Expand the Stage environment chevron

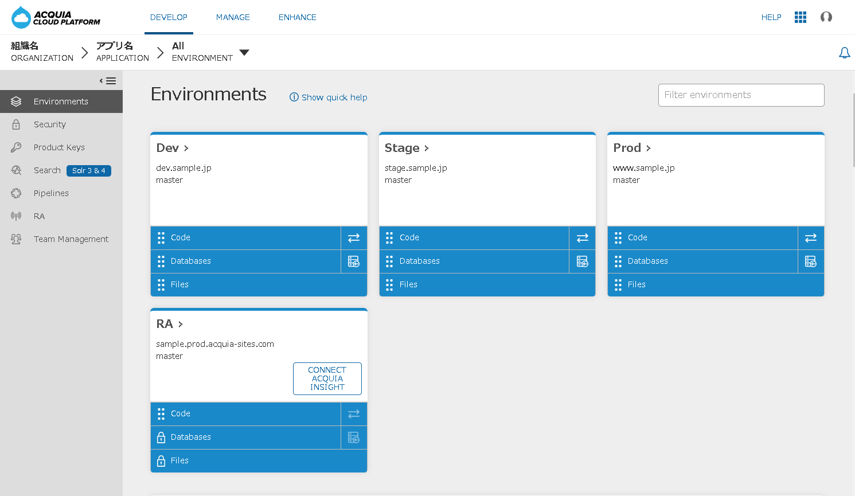click(x=427, y=149)
